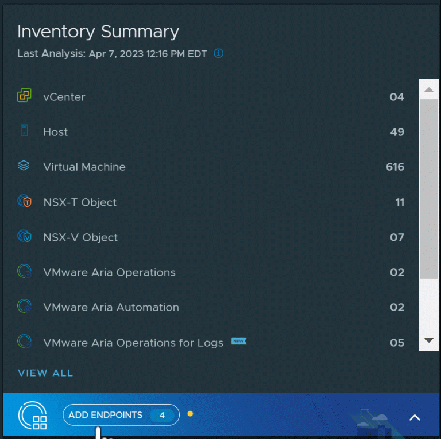This screenshot has width=441, height=439.
Task: Open the Last Analysis info icon
Action: [218, 54]
